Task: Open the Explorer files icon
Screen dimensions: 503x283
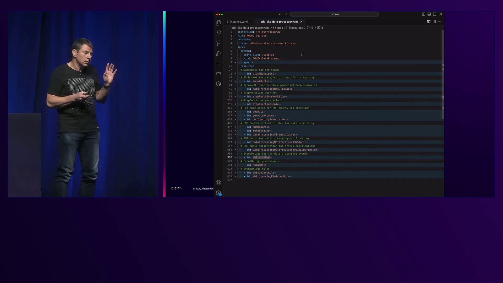Action: click(x=218, y=23)
